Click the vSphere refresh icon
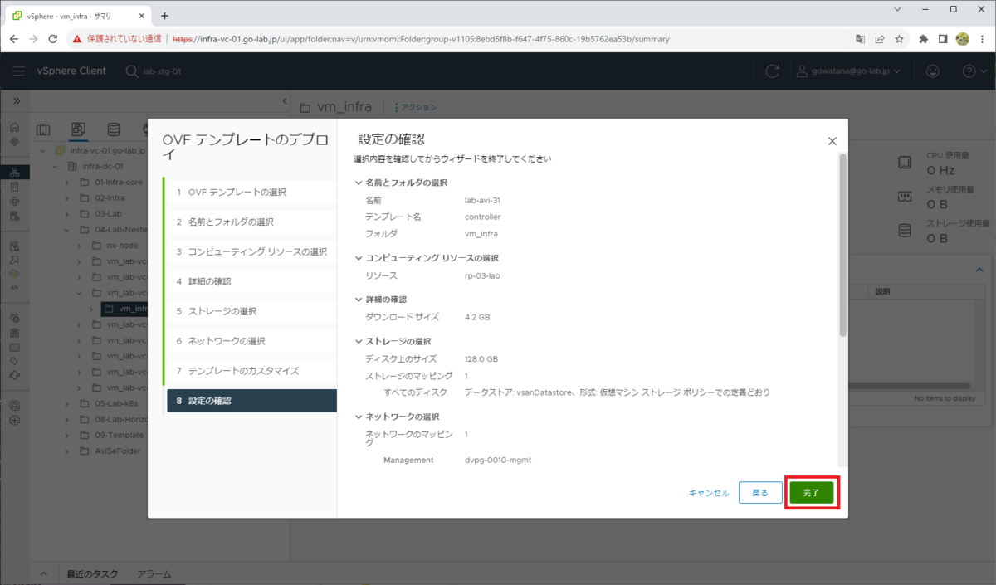This screenshot has width=996, height=585. click(x=772, y=71)
